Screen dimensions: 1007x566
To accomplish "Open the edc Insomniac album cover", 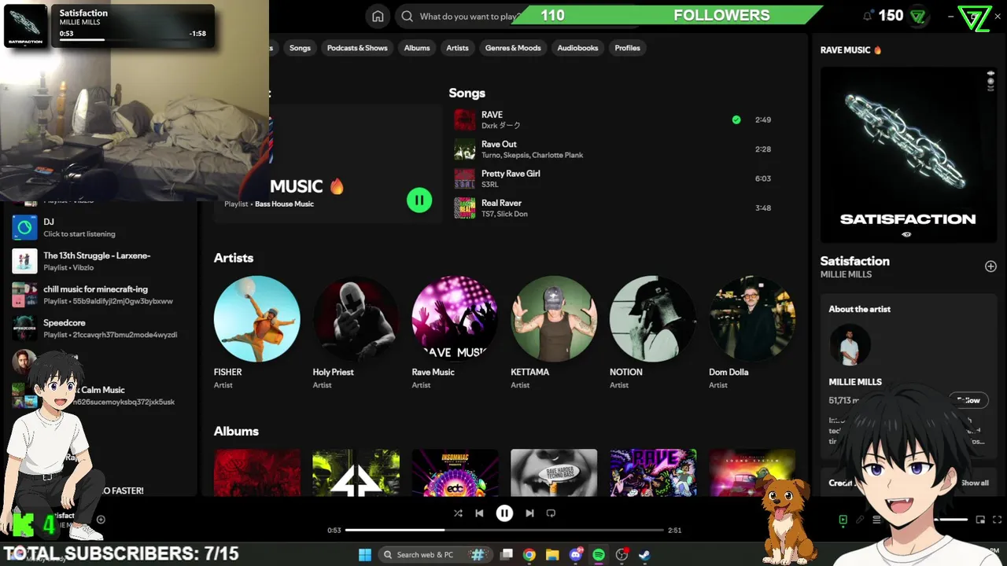I will click(455, 472).
